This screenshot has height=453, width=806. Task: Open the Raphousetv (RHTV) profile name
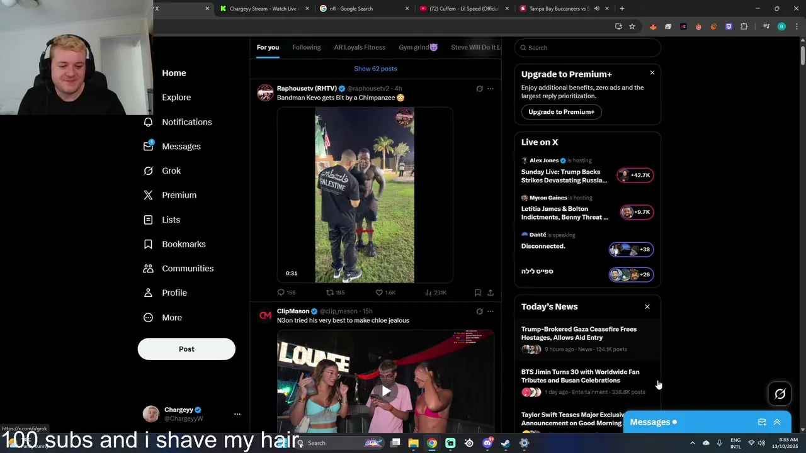pyautogui.click(x=307, y=89)
